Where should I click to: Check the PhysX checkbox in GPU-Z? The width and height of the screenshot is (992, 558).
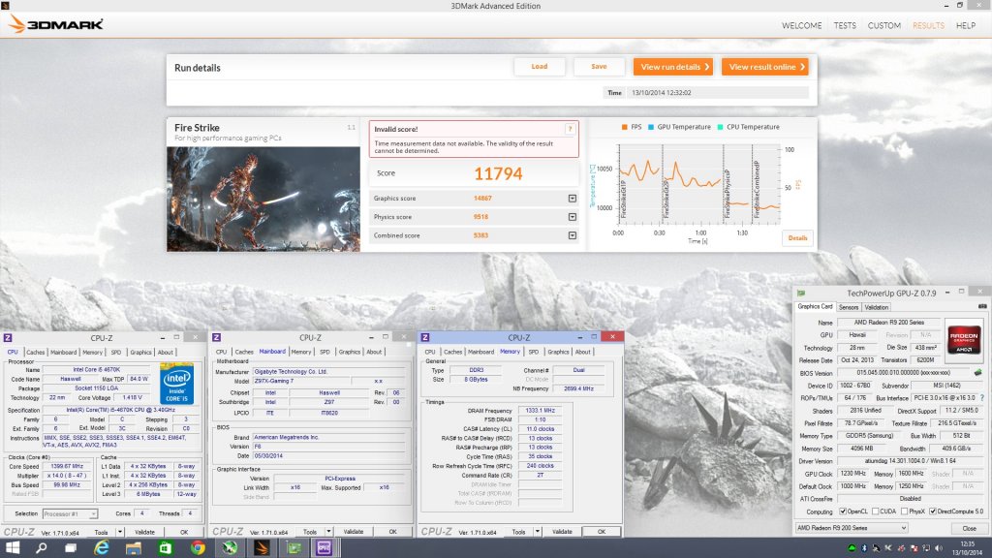click(904, 511)
